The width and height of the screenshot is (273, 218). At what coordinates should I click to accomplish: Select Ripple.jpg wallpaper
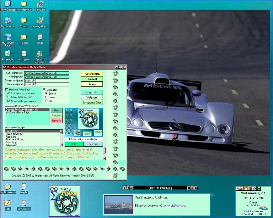click(x=33, y=137)
